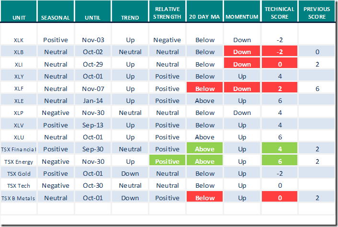Select the green Positive relative strength cell

point(168,161)
